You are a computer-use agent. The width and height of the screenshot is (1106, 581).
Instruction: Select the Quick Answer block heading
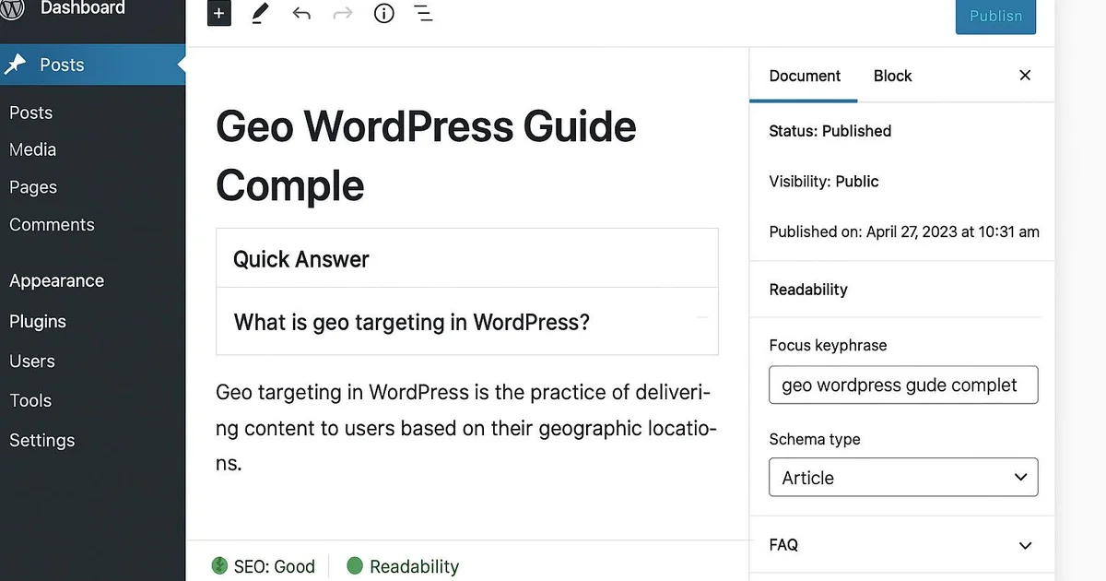[301, 259]
